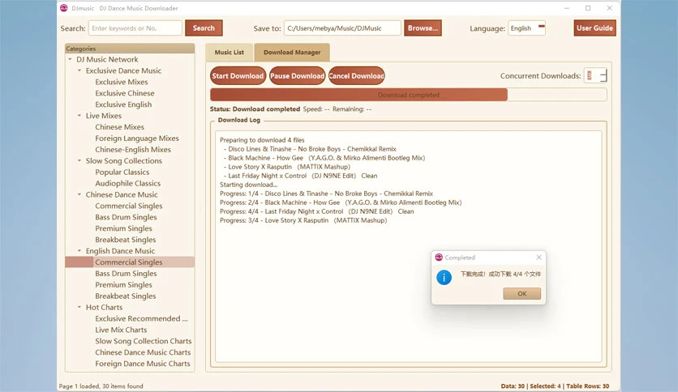Click the Categories panel header

[x=130, y=49]
